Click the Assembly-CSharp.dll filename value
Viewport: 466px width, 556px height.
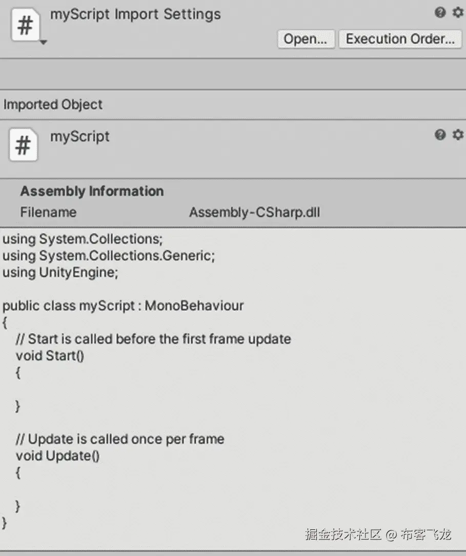[254, 212]
